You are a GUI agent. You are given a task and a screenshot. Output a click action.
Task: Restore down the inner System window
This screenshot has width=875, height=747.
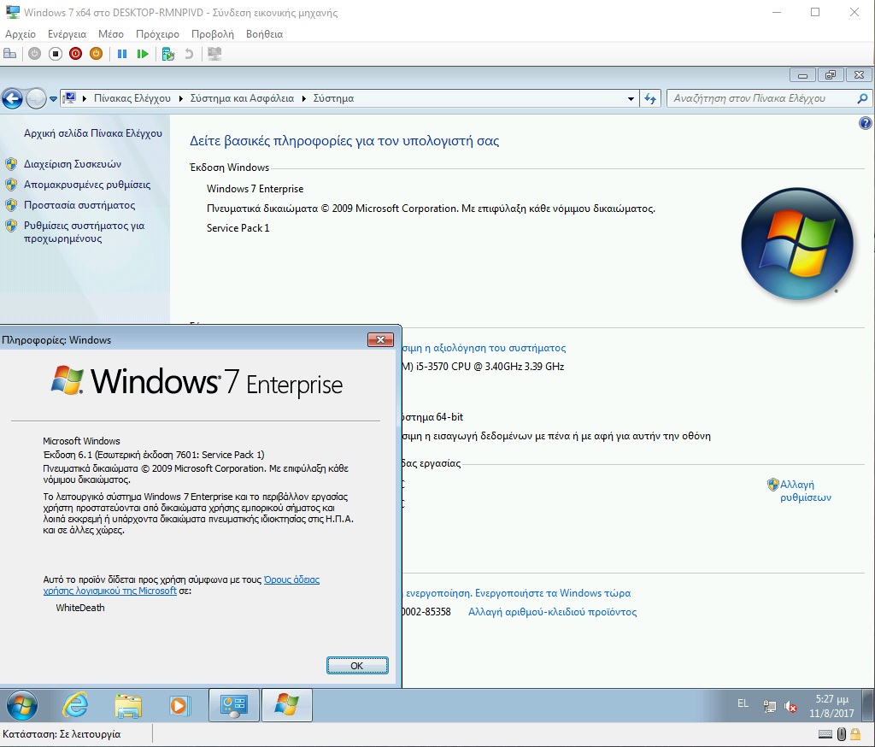[831, 75]
